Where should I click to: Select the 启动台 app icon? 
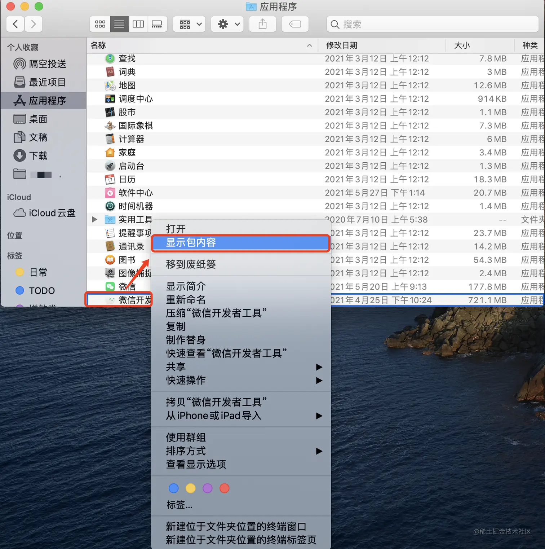(x=110, y=166)
